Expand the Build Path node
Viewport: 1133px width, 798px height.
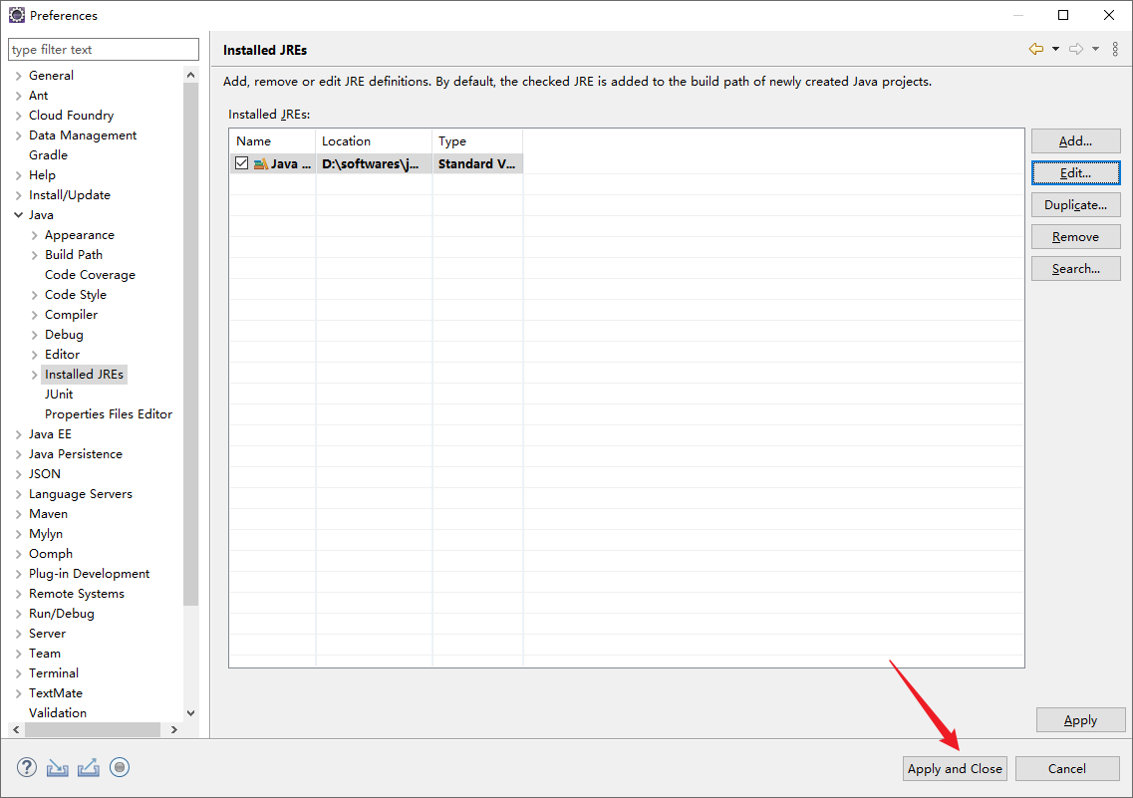pyautogui.click(x=35, y=255)
